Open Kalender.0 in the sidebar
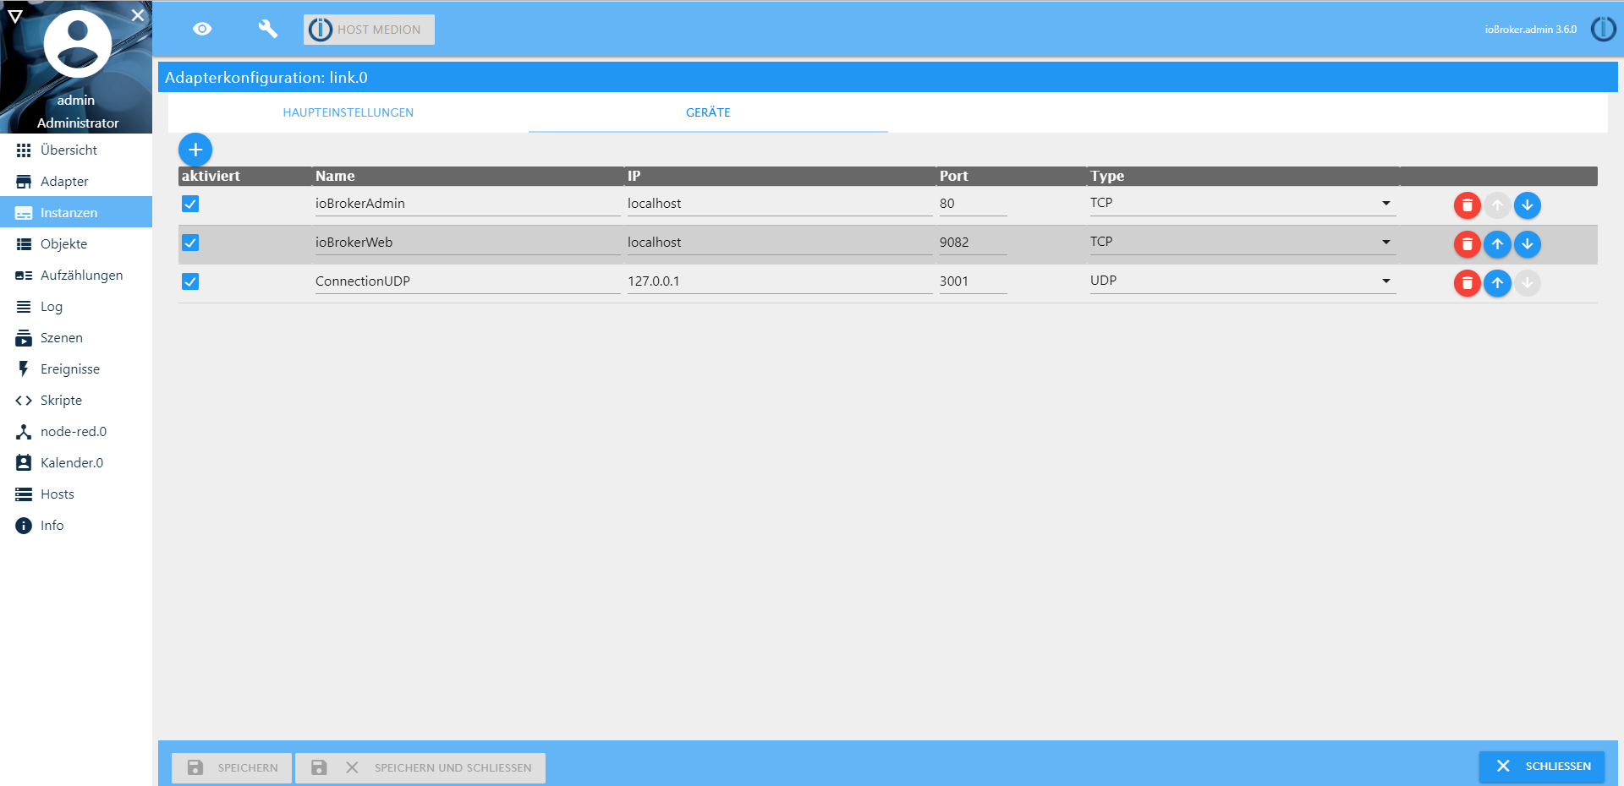The image size is (1624, 786). [76, 463]
